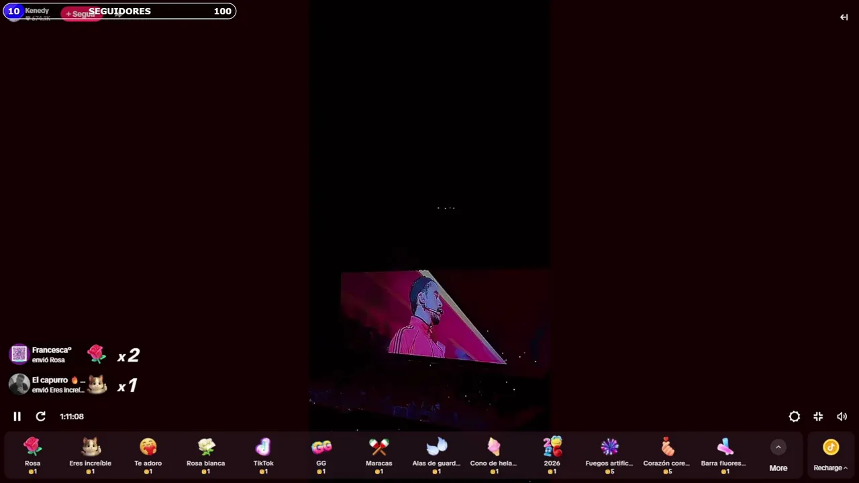The image size is (859, 483).
Task: Send the GG gift
Action: (x=321, y=455)
